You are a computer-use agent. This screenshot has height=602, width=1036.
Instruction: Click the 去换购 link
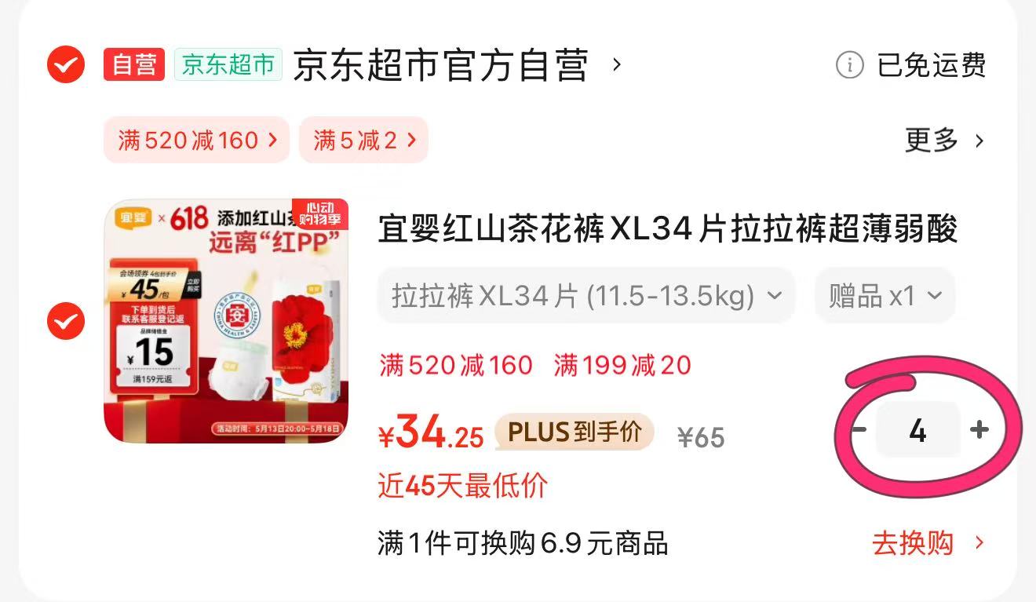coord(928,543)
